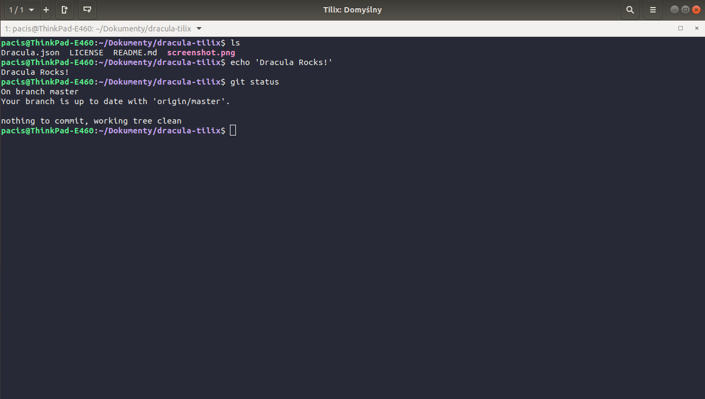Close the Tilix window
The image size is (705, 399).
(696, 10)
